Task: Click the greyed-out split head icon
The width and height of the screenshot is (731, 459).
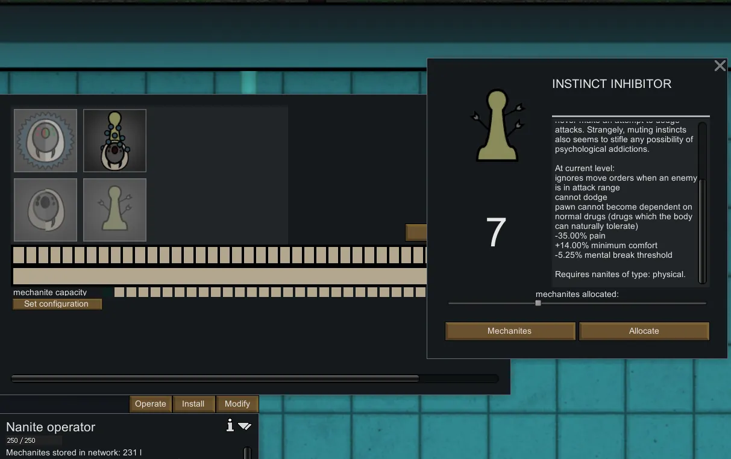Action: (x=45, y=210)
